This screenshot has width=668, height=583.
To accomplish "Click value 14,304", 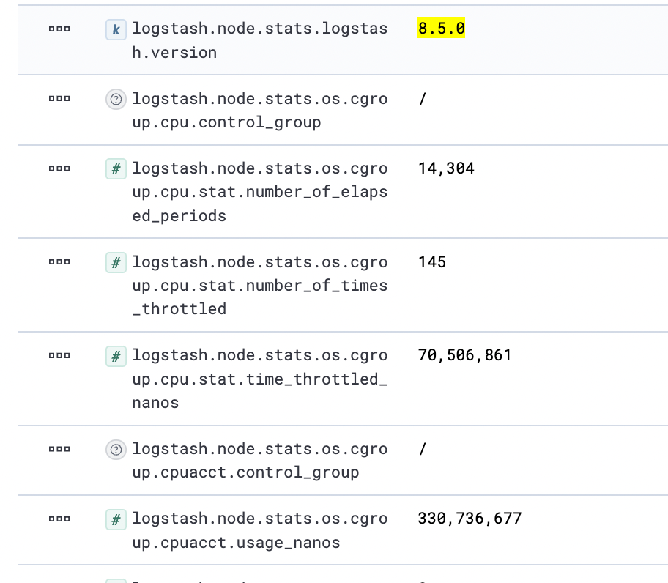I will pyautogui.click(x=446, y=168).
